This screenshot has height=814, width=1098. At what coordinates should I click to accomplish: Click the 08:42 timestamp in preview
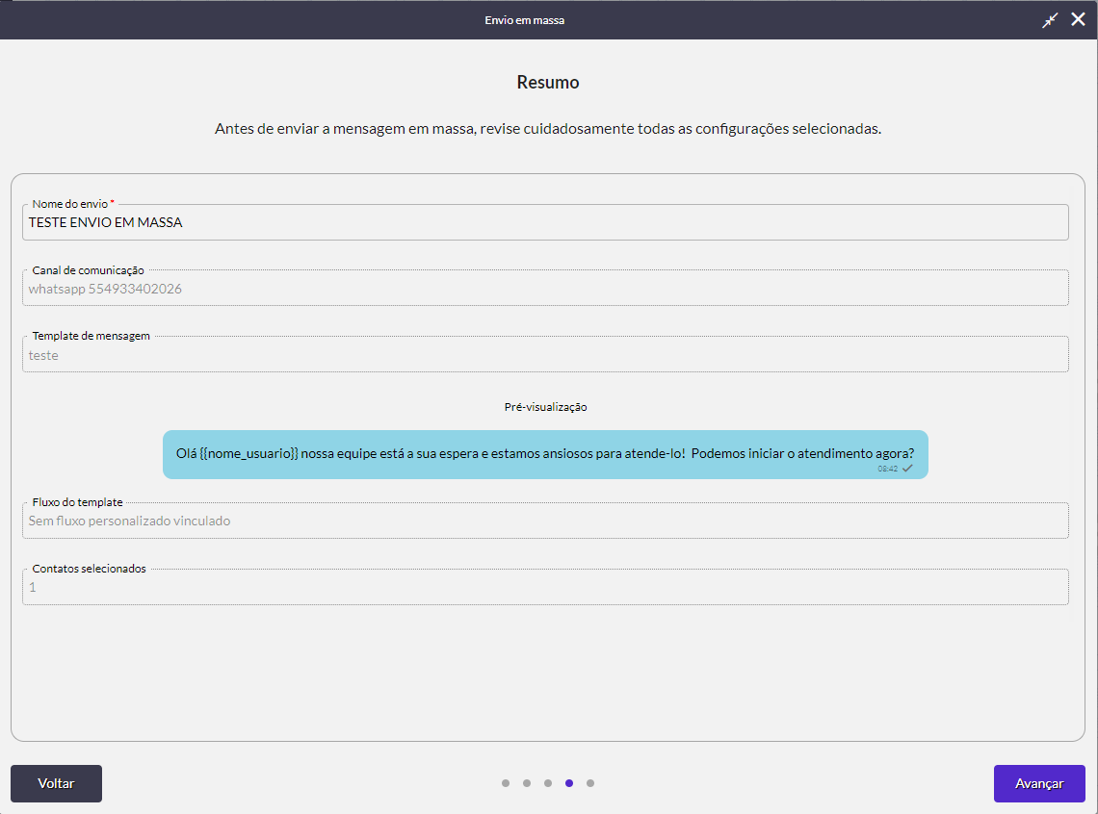(x=888, y=469)
